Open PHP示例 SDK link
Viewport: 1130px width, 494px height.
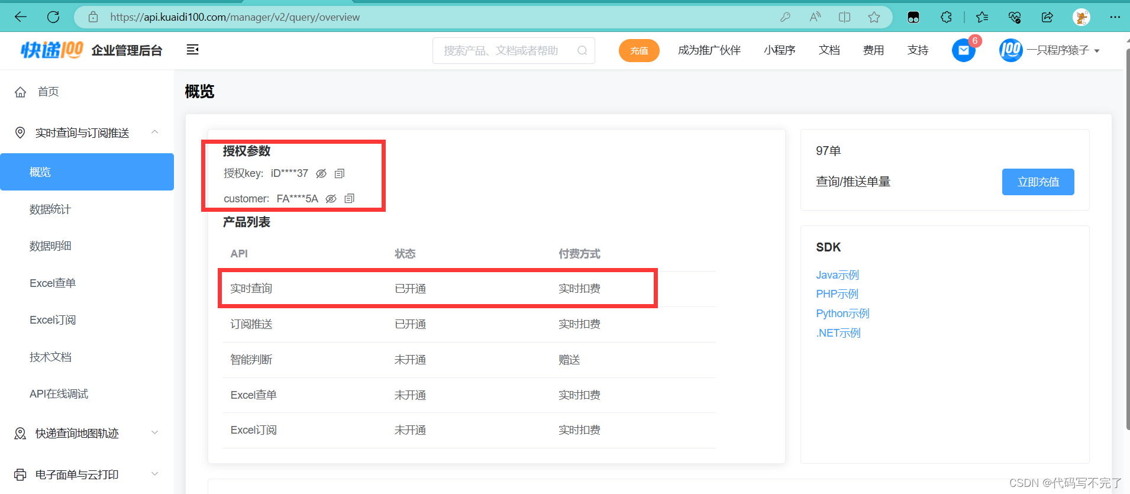point(837,294)
